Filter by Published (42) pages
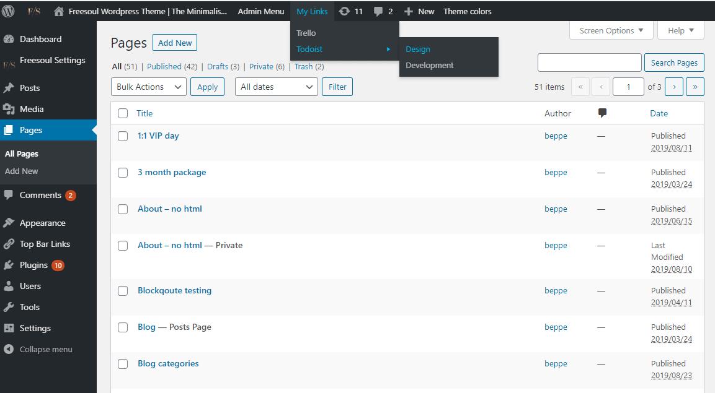This screenshot has width=715, height=393. pyautogui.click(x=172, y=66)
